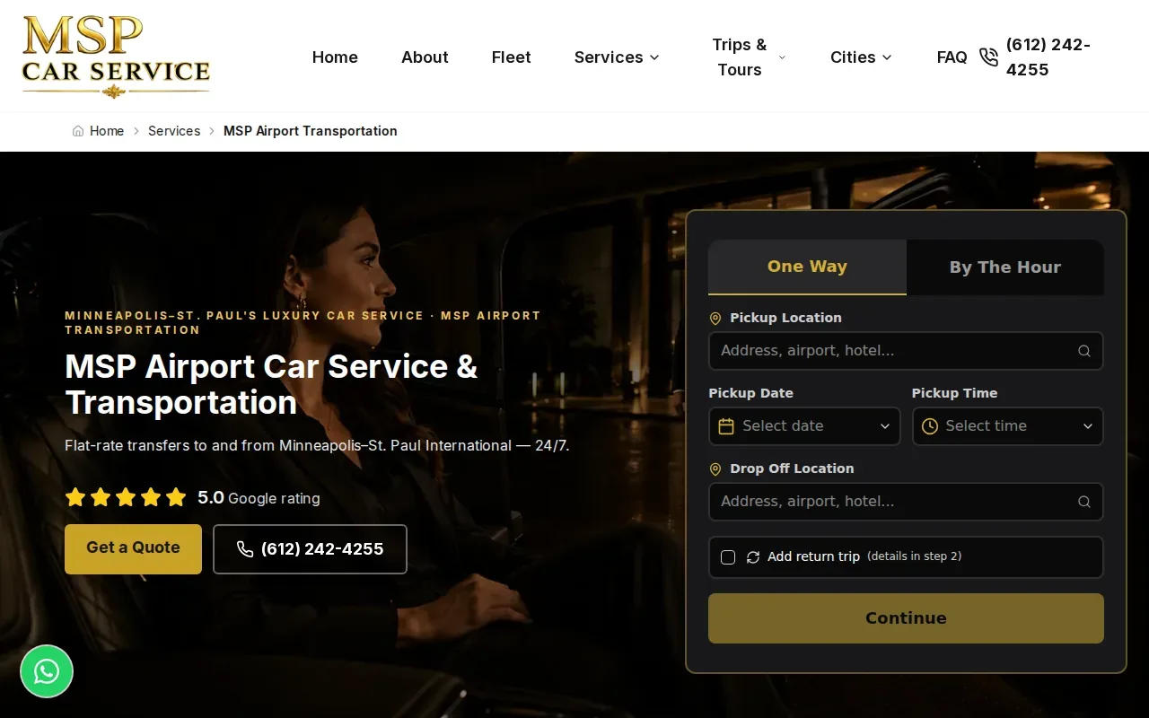Click the pin icon beside Drop Off Location label
The height and width of the screenshot is (718, 1149).
[x=715, y=469]
